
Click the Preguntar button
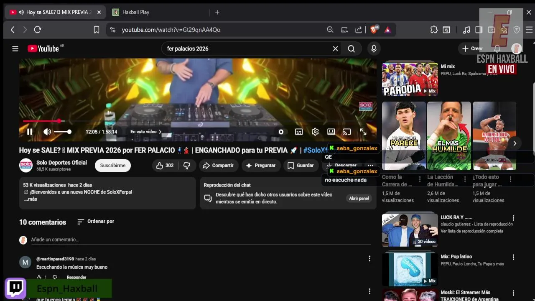point(260,166)
